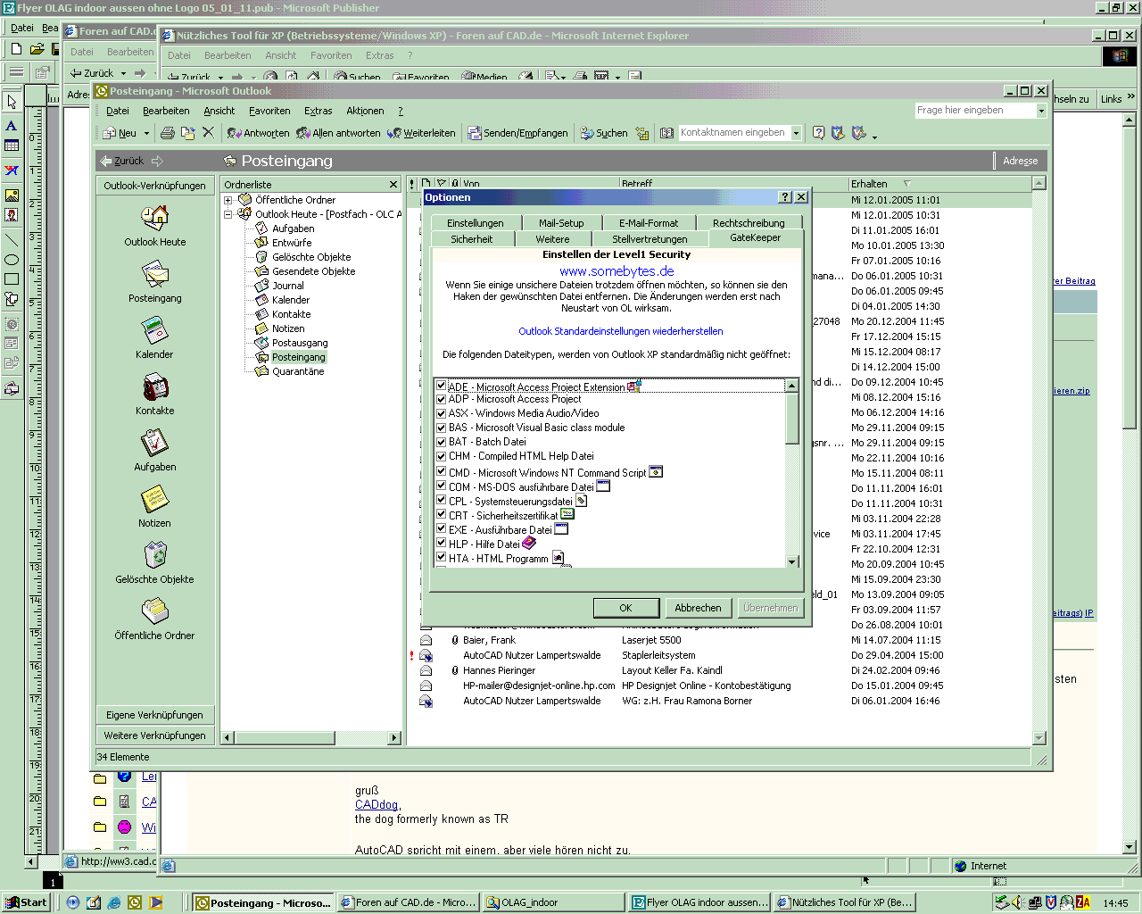Open 'Foren auf CAD.de' taskbar button

coord(409,902)
